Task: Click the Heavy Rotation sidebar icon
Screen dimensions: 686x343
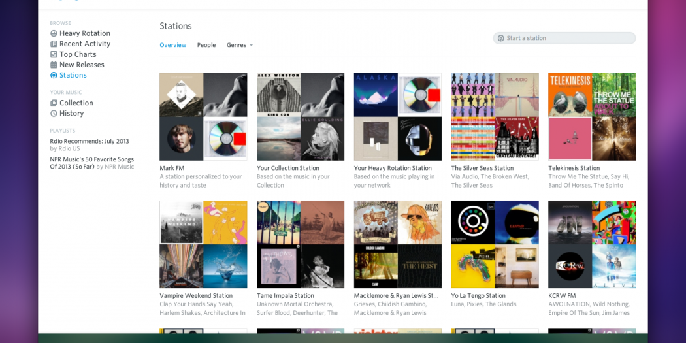Action: point(54,33)
